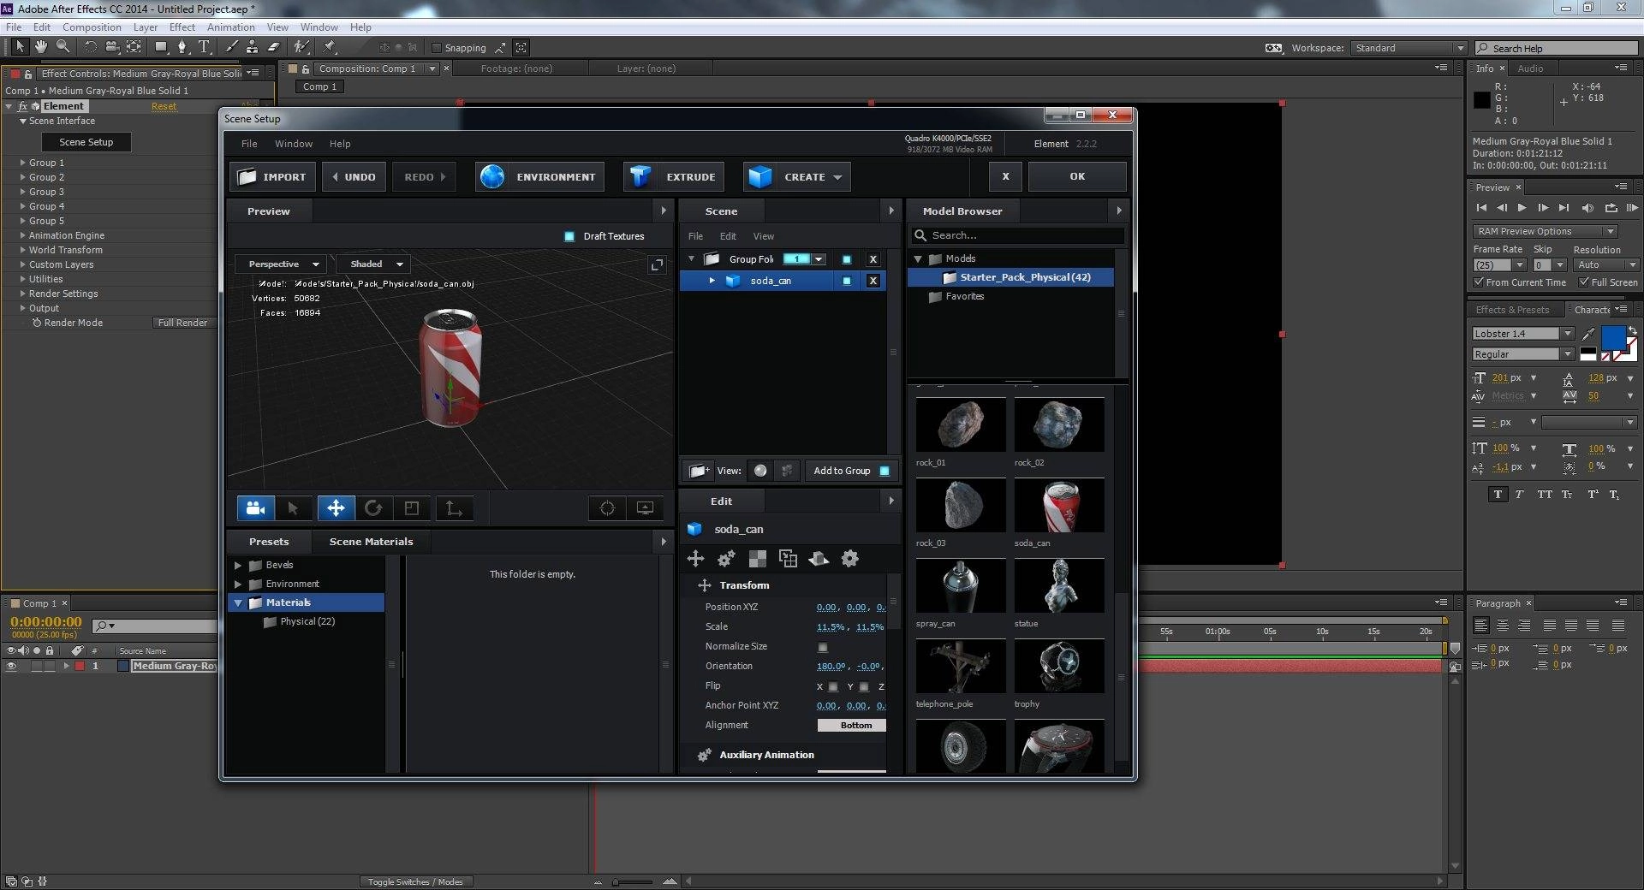This screenshot has height=890, width=1644.
Task: Uncheck the Full Screen option
Action: pos(1584,282)
